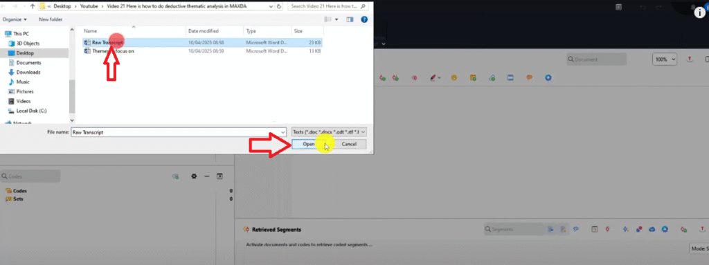Click the Segments search field
Image resolution: width=709 pixels, height=265 pixels.
coord(514,229)
